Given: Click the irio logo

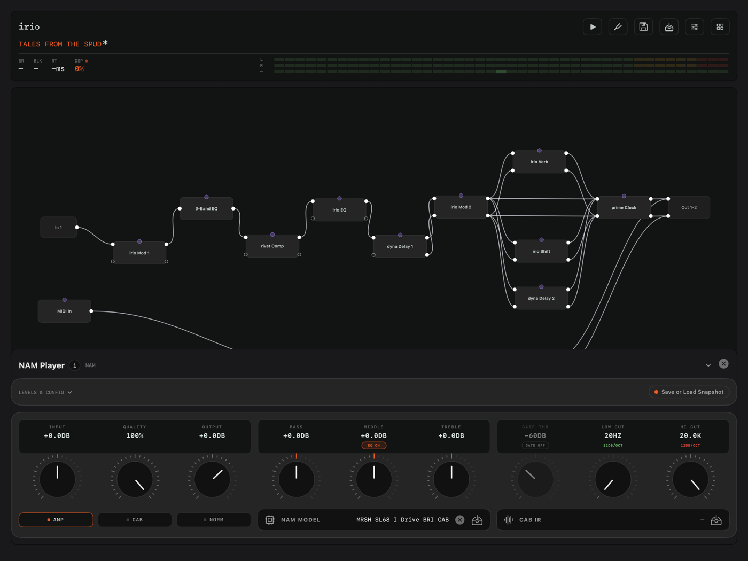Looking at the screenshot, I should coord(29,27).
